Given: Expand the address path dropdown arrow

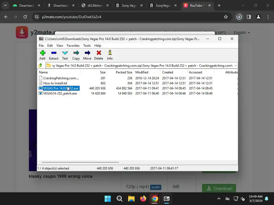Looking at the screenshot, I should pyautogui.click(x=235, y=66).
